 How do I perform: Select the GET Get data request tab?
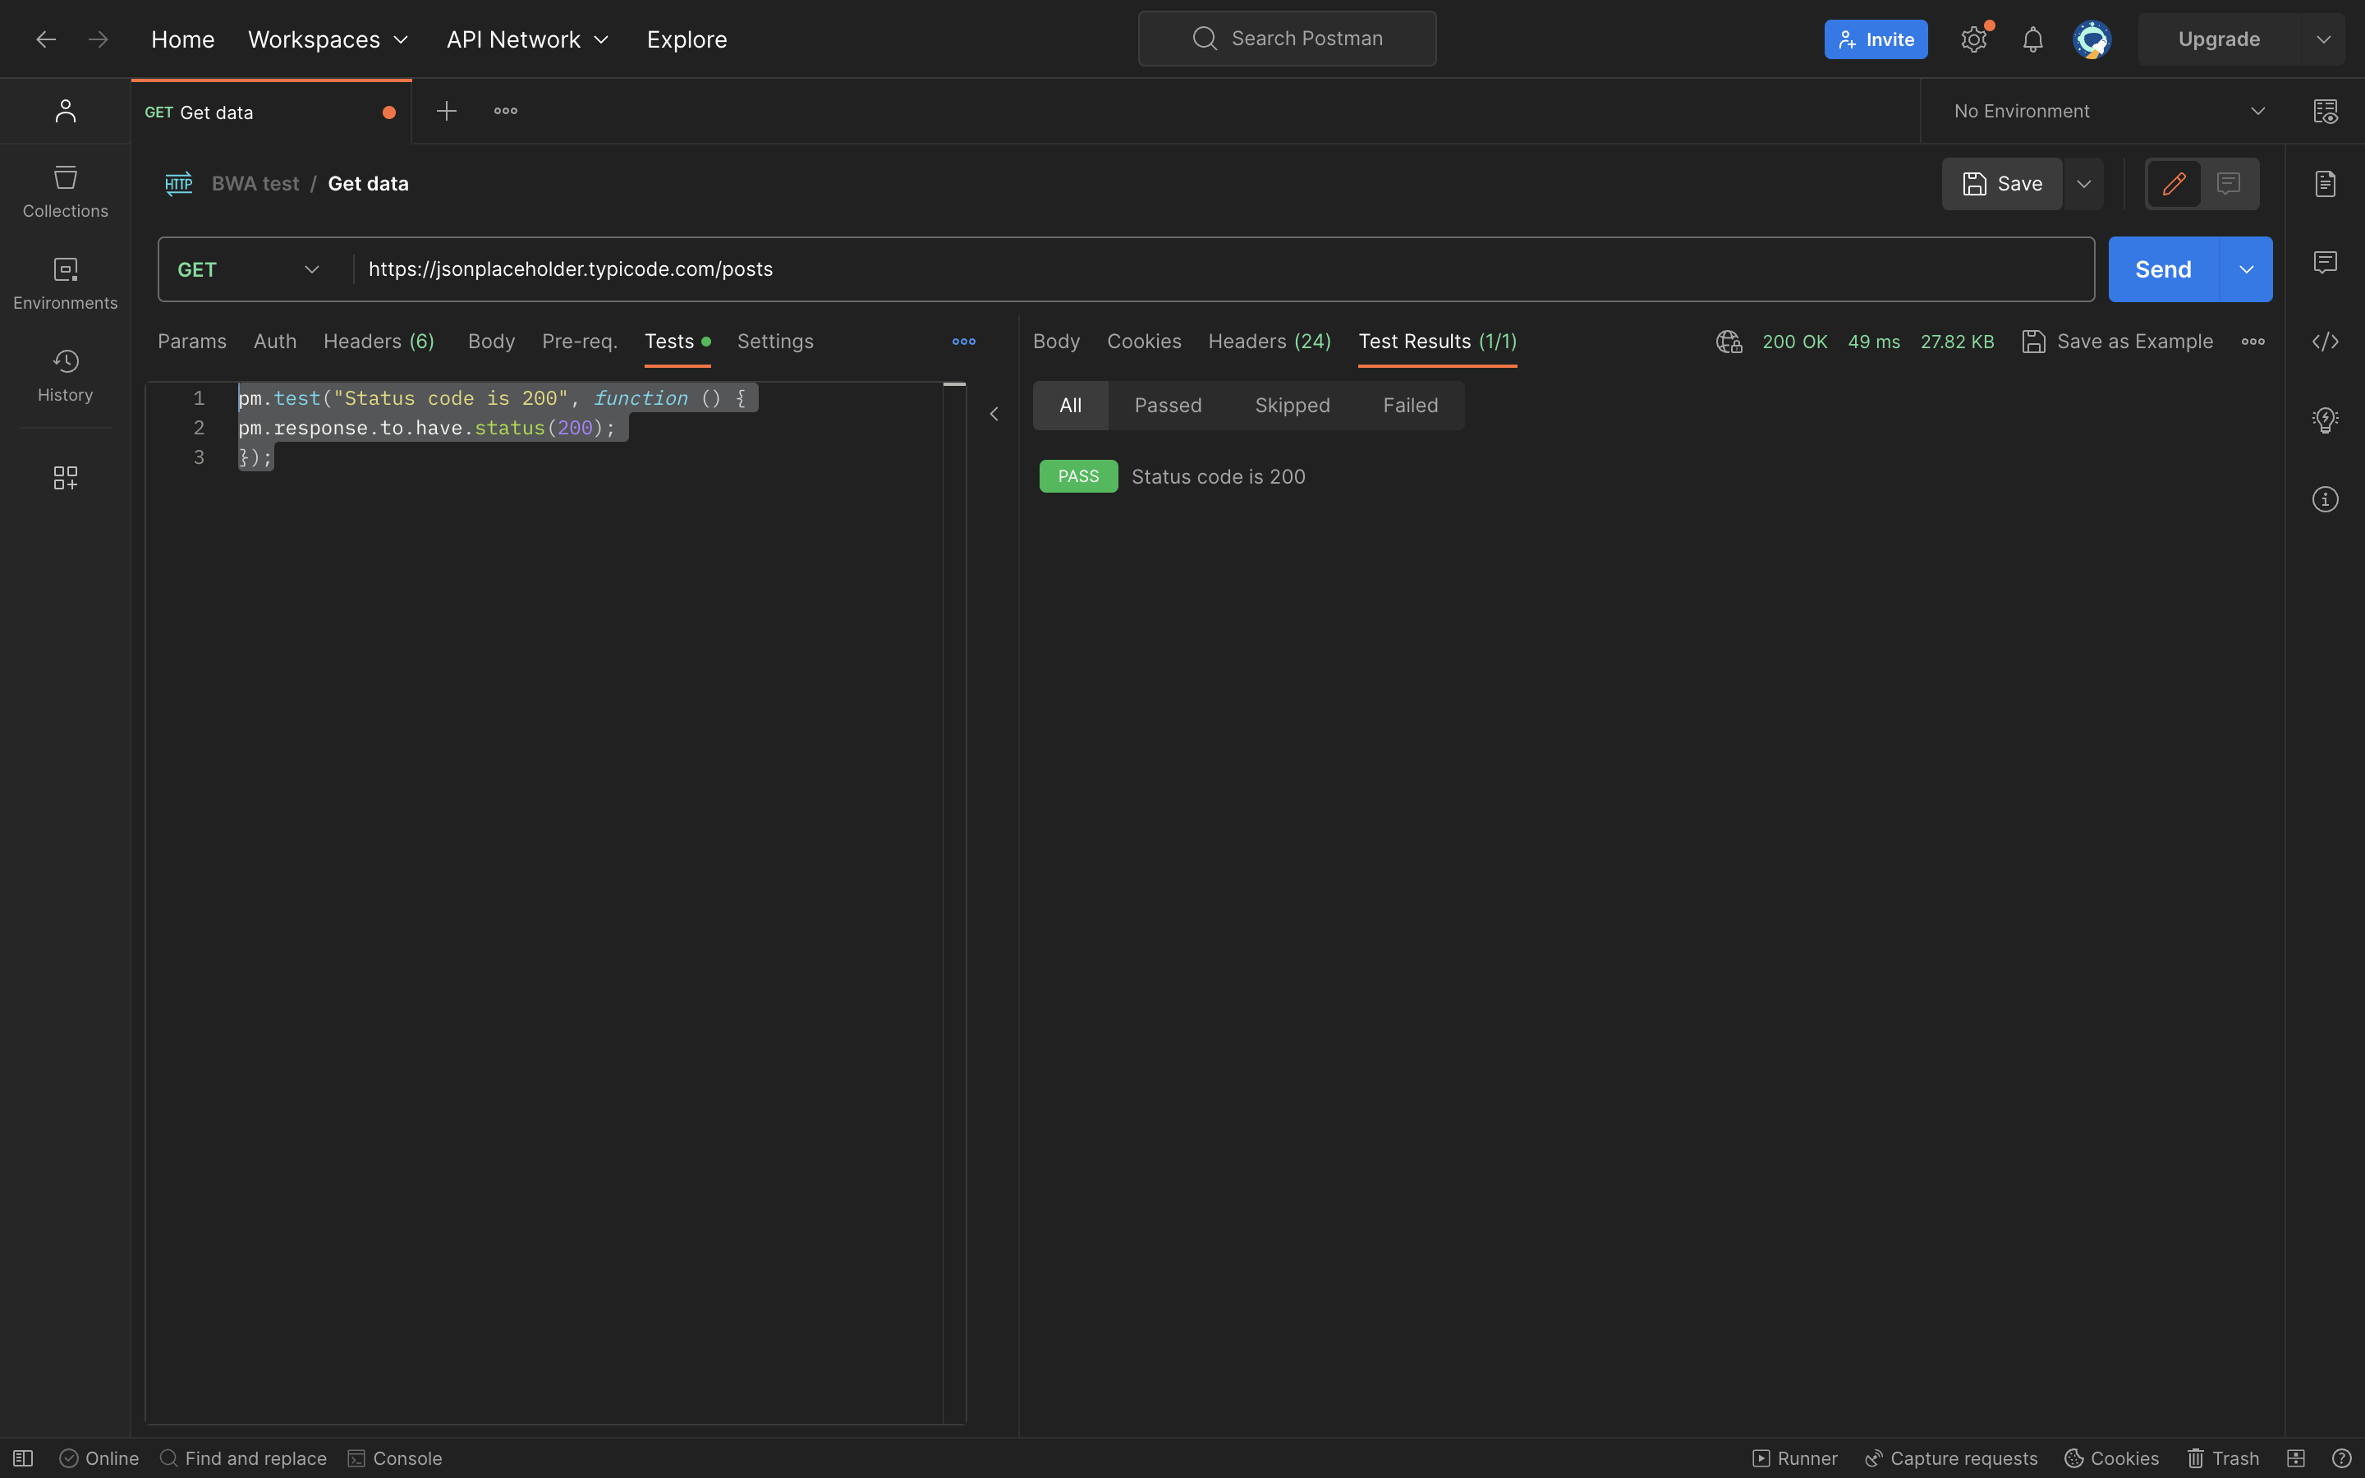coord(271,112)
